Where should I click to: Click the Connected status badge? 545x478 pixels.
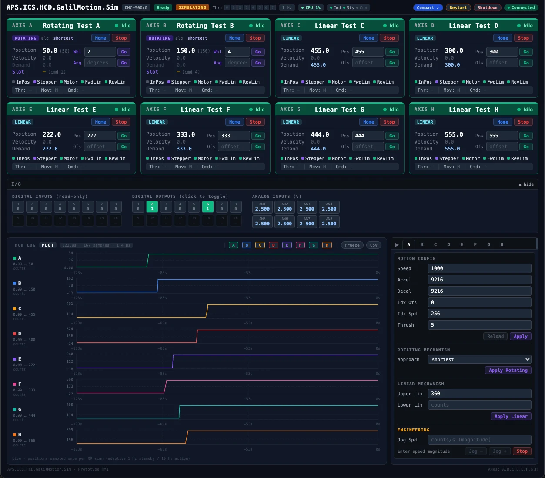tap(521, 8)
